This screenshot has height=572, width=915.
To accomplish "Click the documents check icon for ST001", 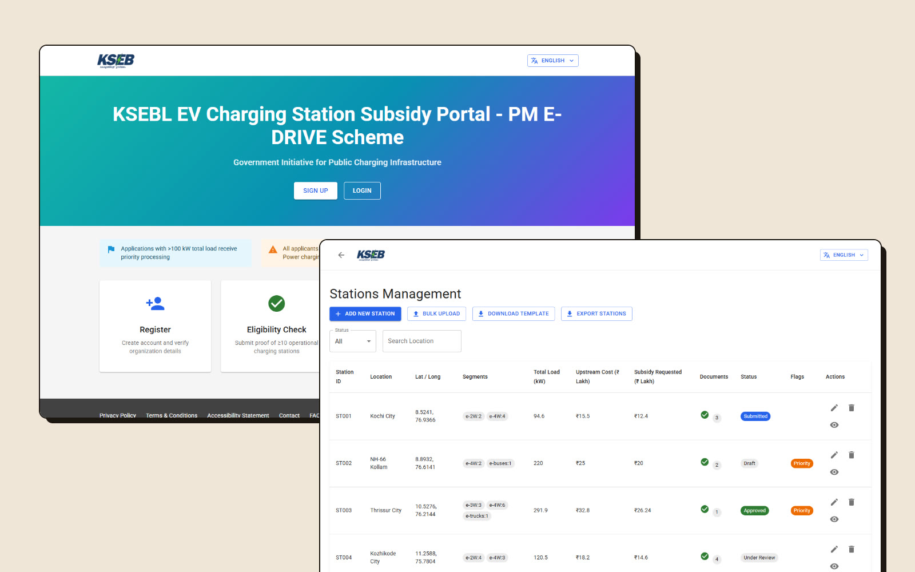I will pyautogui.click(x=705, y=415).
